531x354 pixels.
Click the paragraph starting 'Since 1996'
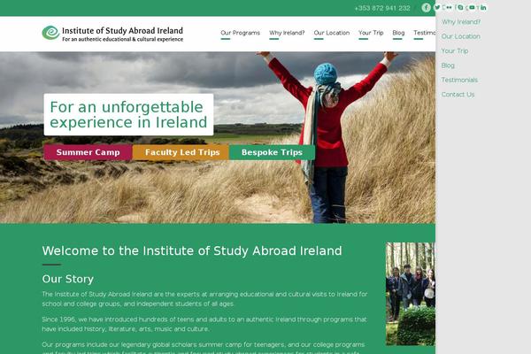click(x=204, y=324)
